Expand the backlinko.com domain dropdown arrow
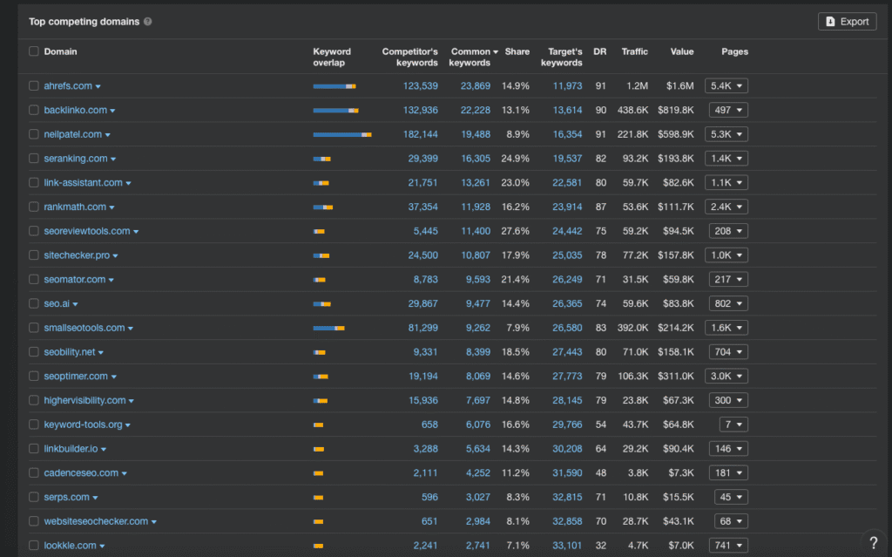The width and height of the screenshot is (892, 557). click(x=112, y=111)
